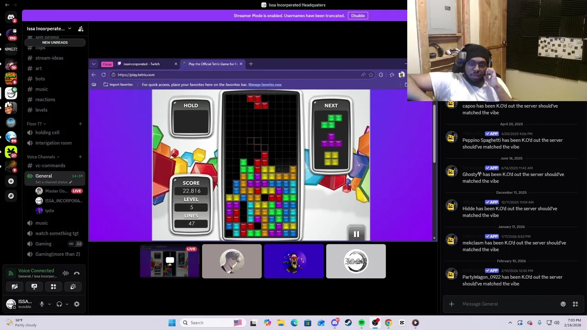This screenshot has height=330, width=587.
Task: Collapse the Floor 77 category
Action: (36, 124)
